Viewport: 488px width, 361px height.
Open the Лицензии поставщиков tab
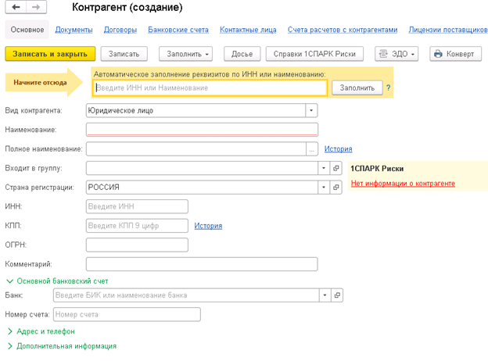pyautogui.click(x=448, y=30)
